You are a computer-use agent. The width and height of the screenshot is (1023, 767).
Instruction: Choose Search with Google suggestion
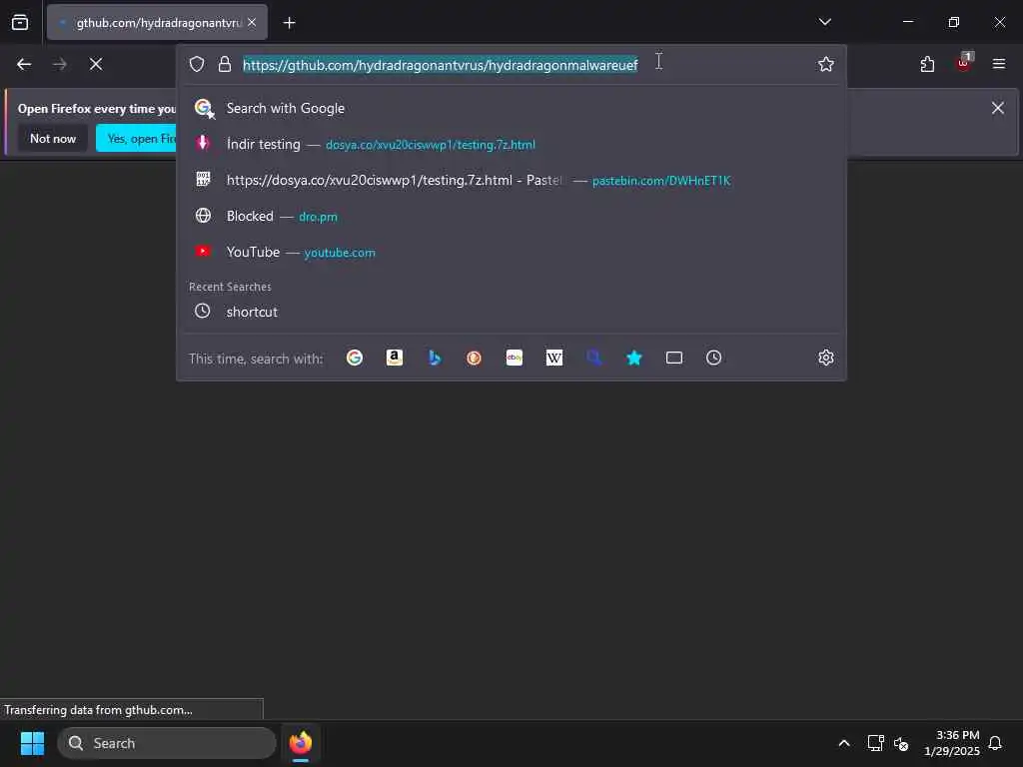(x=511, y=108)
